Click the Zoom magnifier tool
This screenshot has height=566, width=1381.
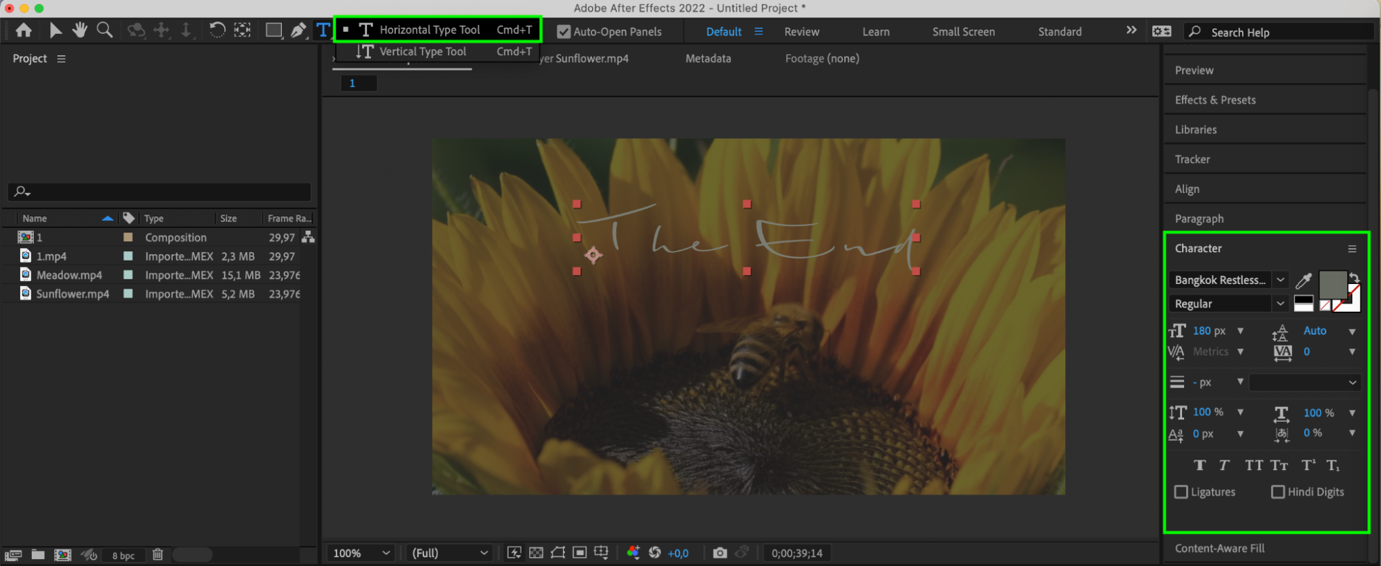(x=104, y=30)
